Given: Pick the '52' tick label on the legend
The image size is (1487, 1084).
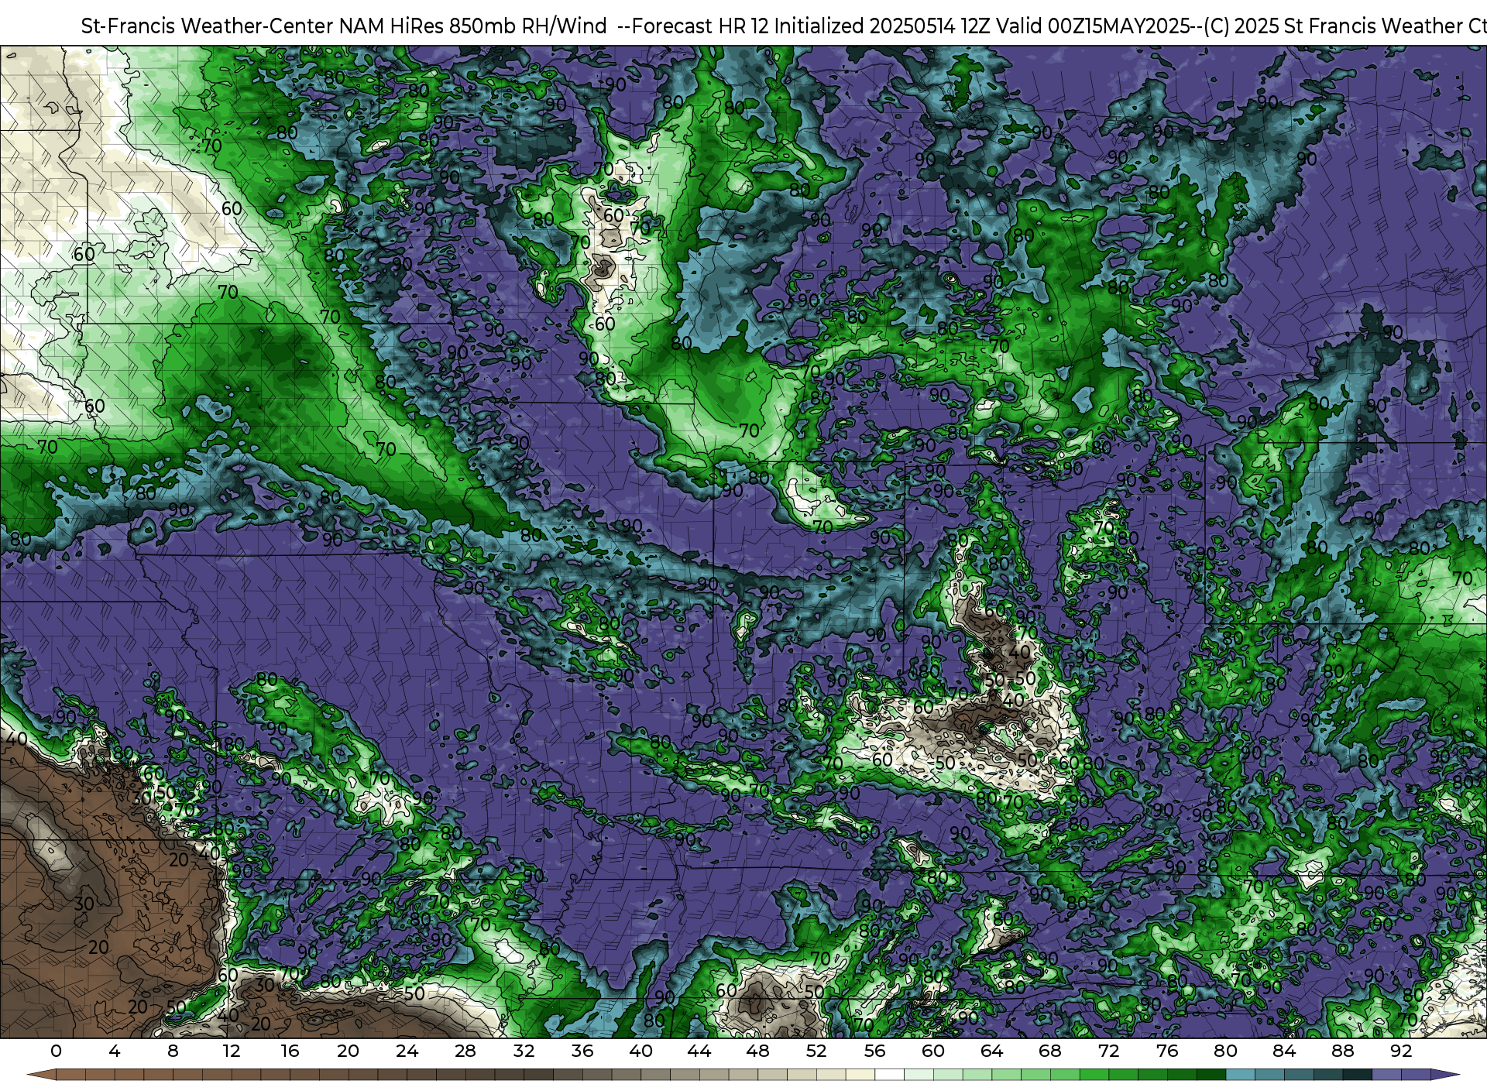Looking at the screenshot, I should coord(816,1051).
